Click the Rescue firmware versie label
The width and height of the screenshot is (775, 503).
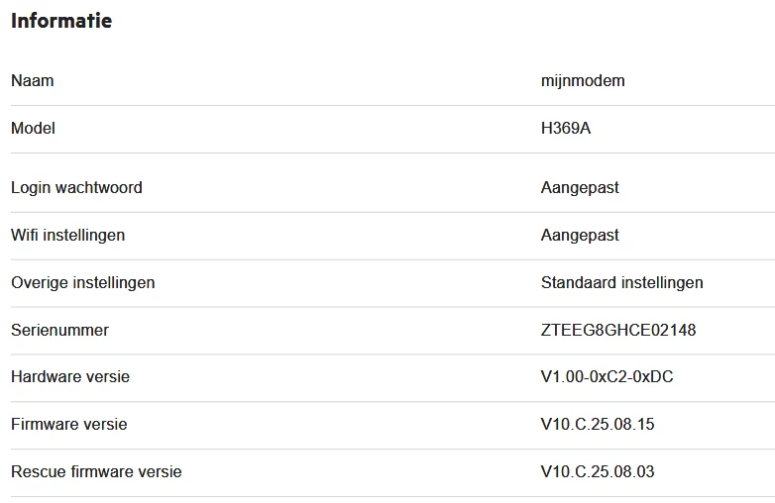click(96, 471)
